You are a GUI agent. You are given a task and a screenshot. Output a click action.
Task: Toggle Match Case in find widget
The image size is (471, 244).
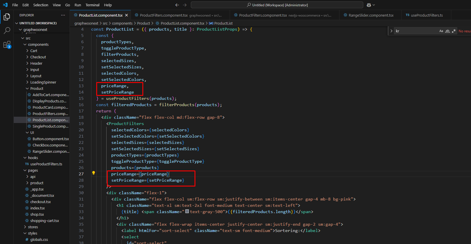441,31
